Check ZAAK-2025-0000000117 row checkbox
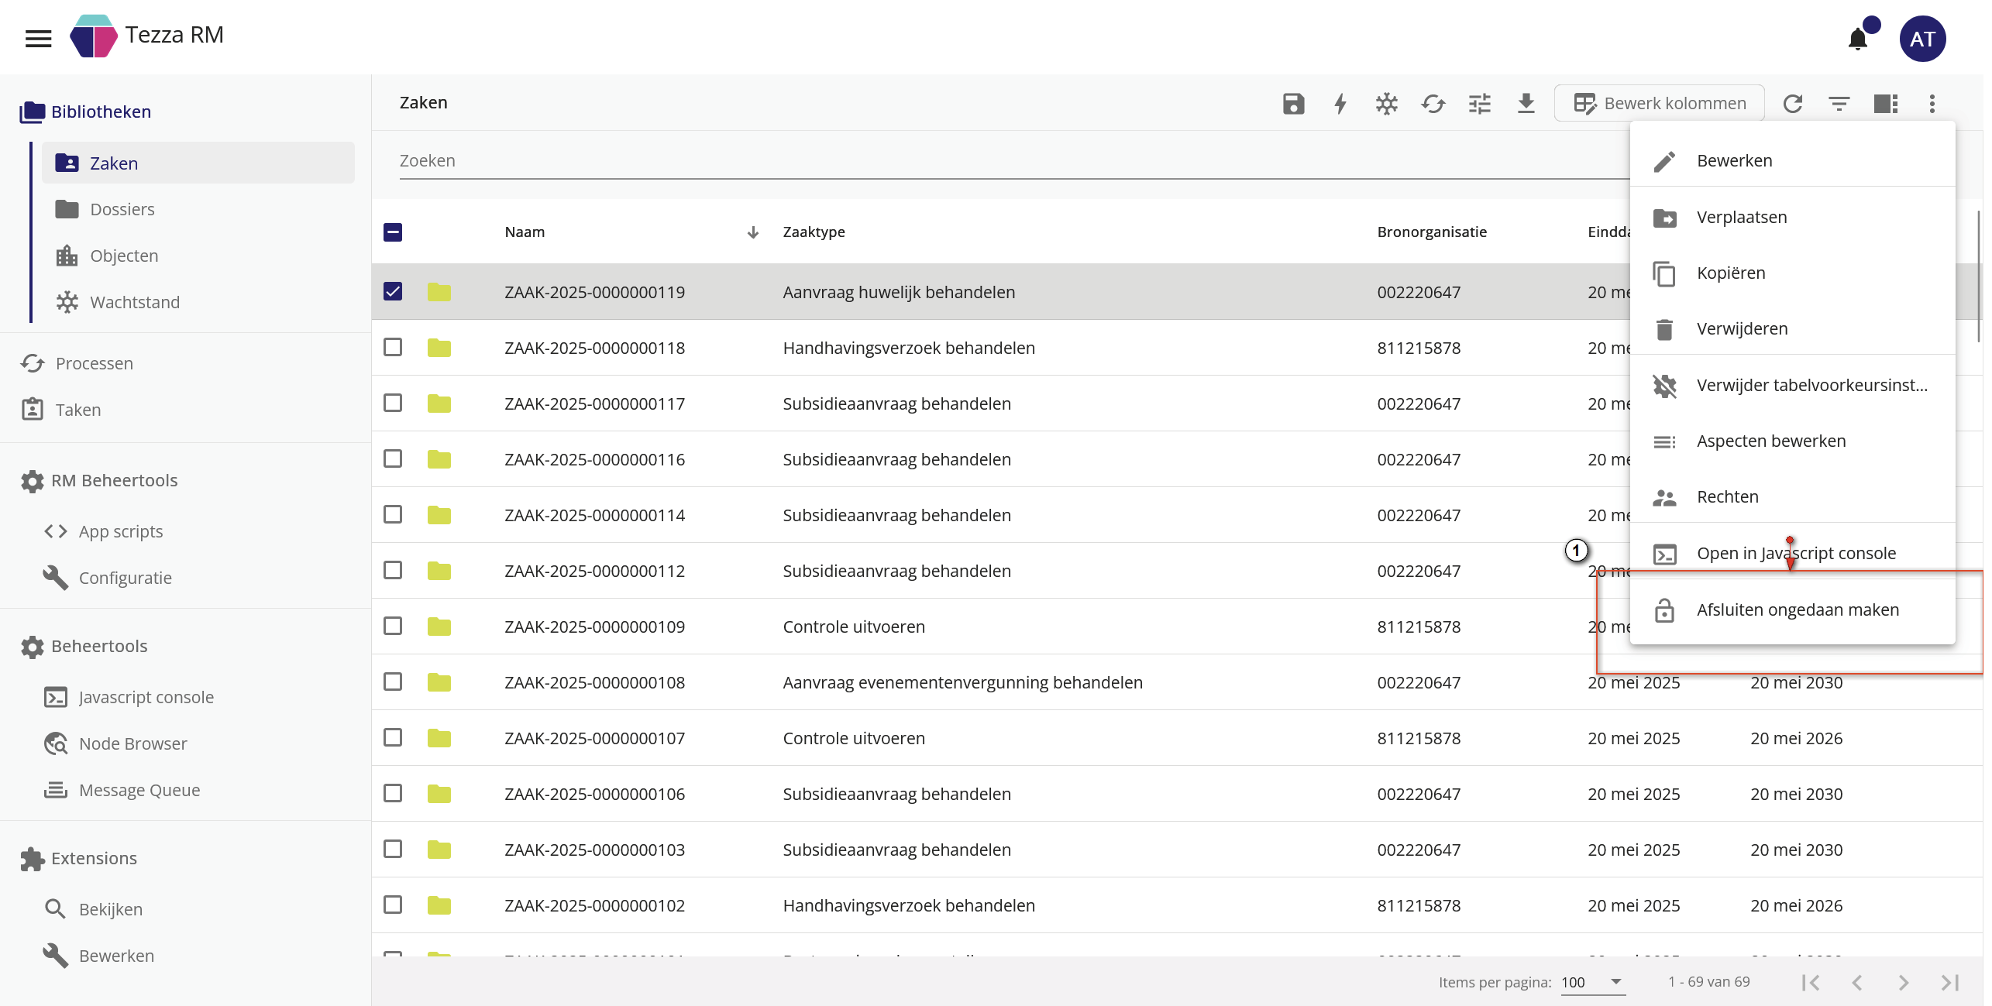Viewport: 1992px width, 1006px height. (393, 403)
